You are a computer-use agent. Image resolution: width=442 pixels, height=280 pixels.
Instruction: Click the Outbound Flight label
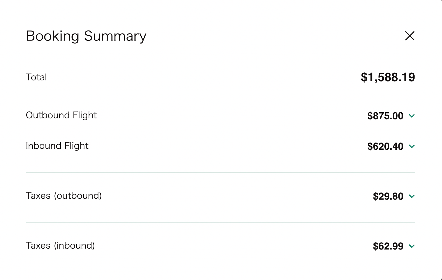click(x=61, y=115)
